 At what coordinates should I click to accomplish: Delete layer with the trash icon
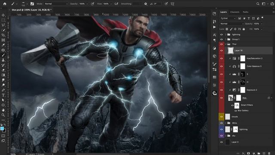click(269, 153)
